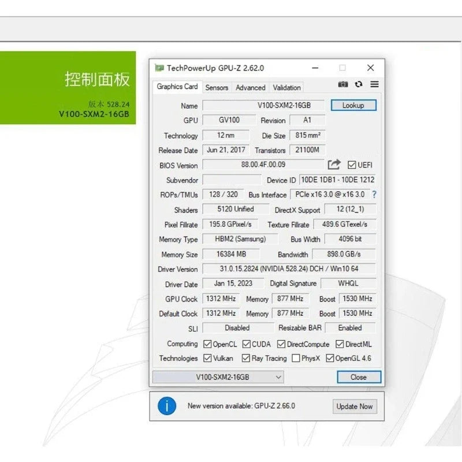Click the Driver Version field 31.0.15.2824

pyautogui.click(x=289, y=269)
